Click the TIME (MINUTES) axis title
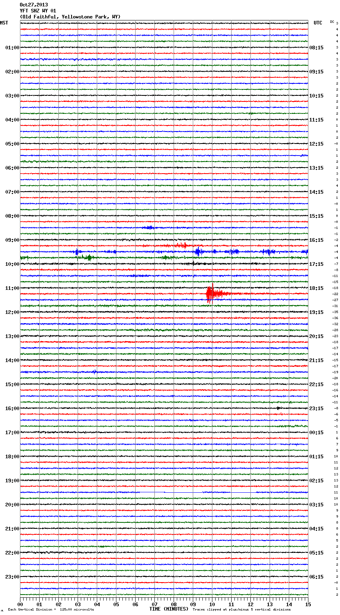340x615 pixels. 169,609
